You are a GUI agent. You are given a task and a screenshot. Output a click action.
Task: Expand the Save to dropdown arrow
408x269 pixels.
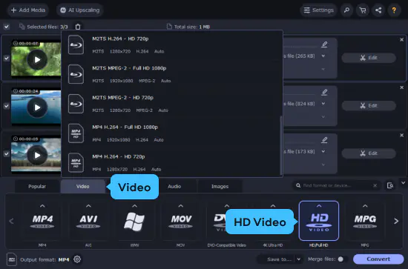pyautogui.click(x=299, y=259)
